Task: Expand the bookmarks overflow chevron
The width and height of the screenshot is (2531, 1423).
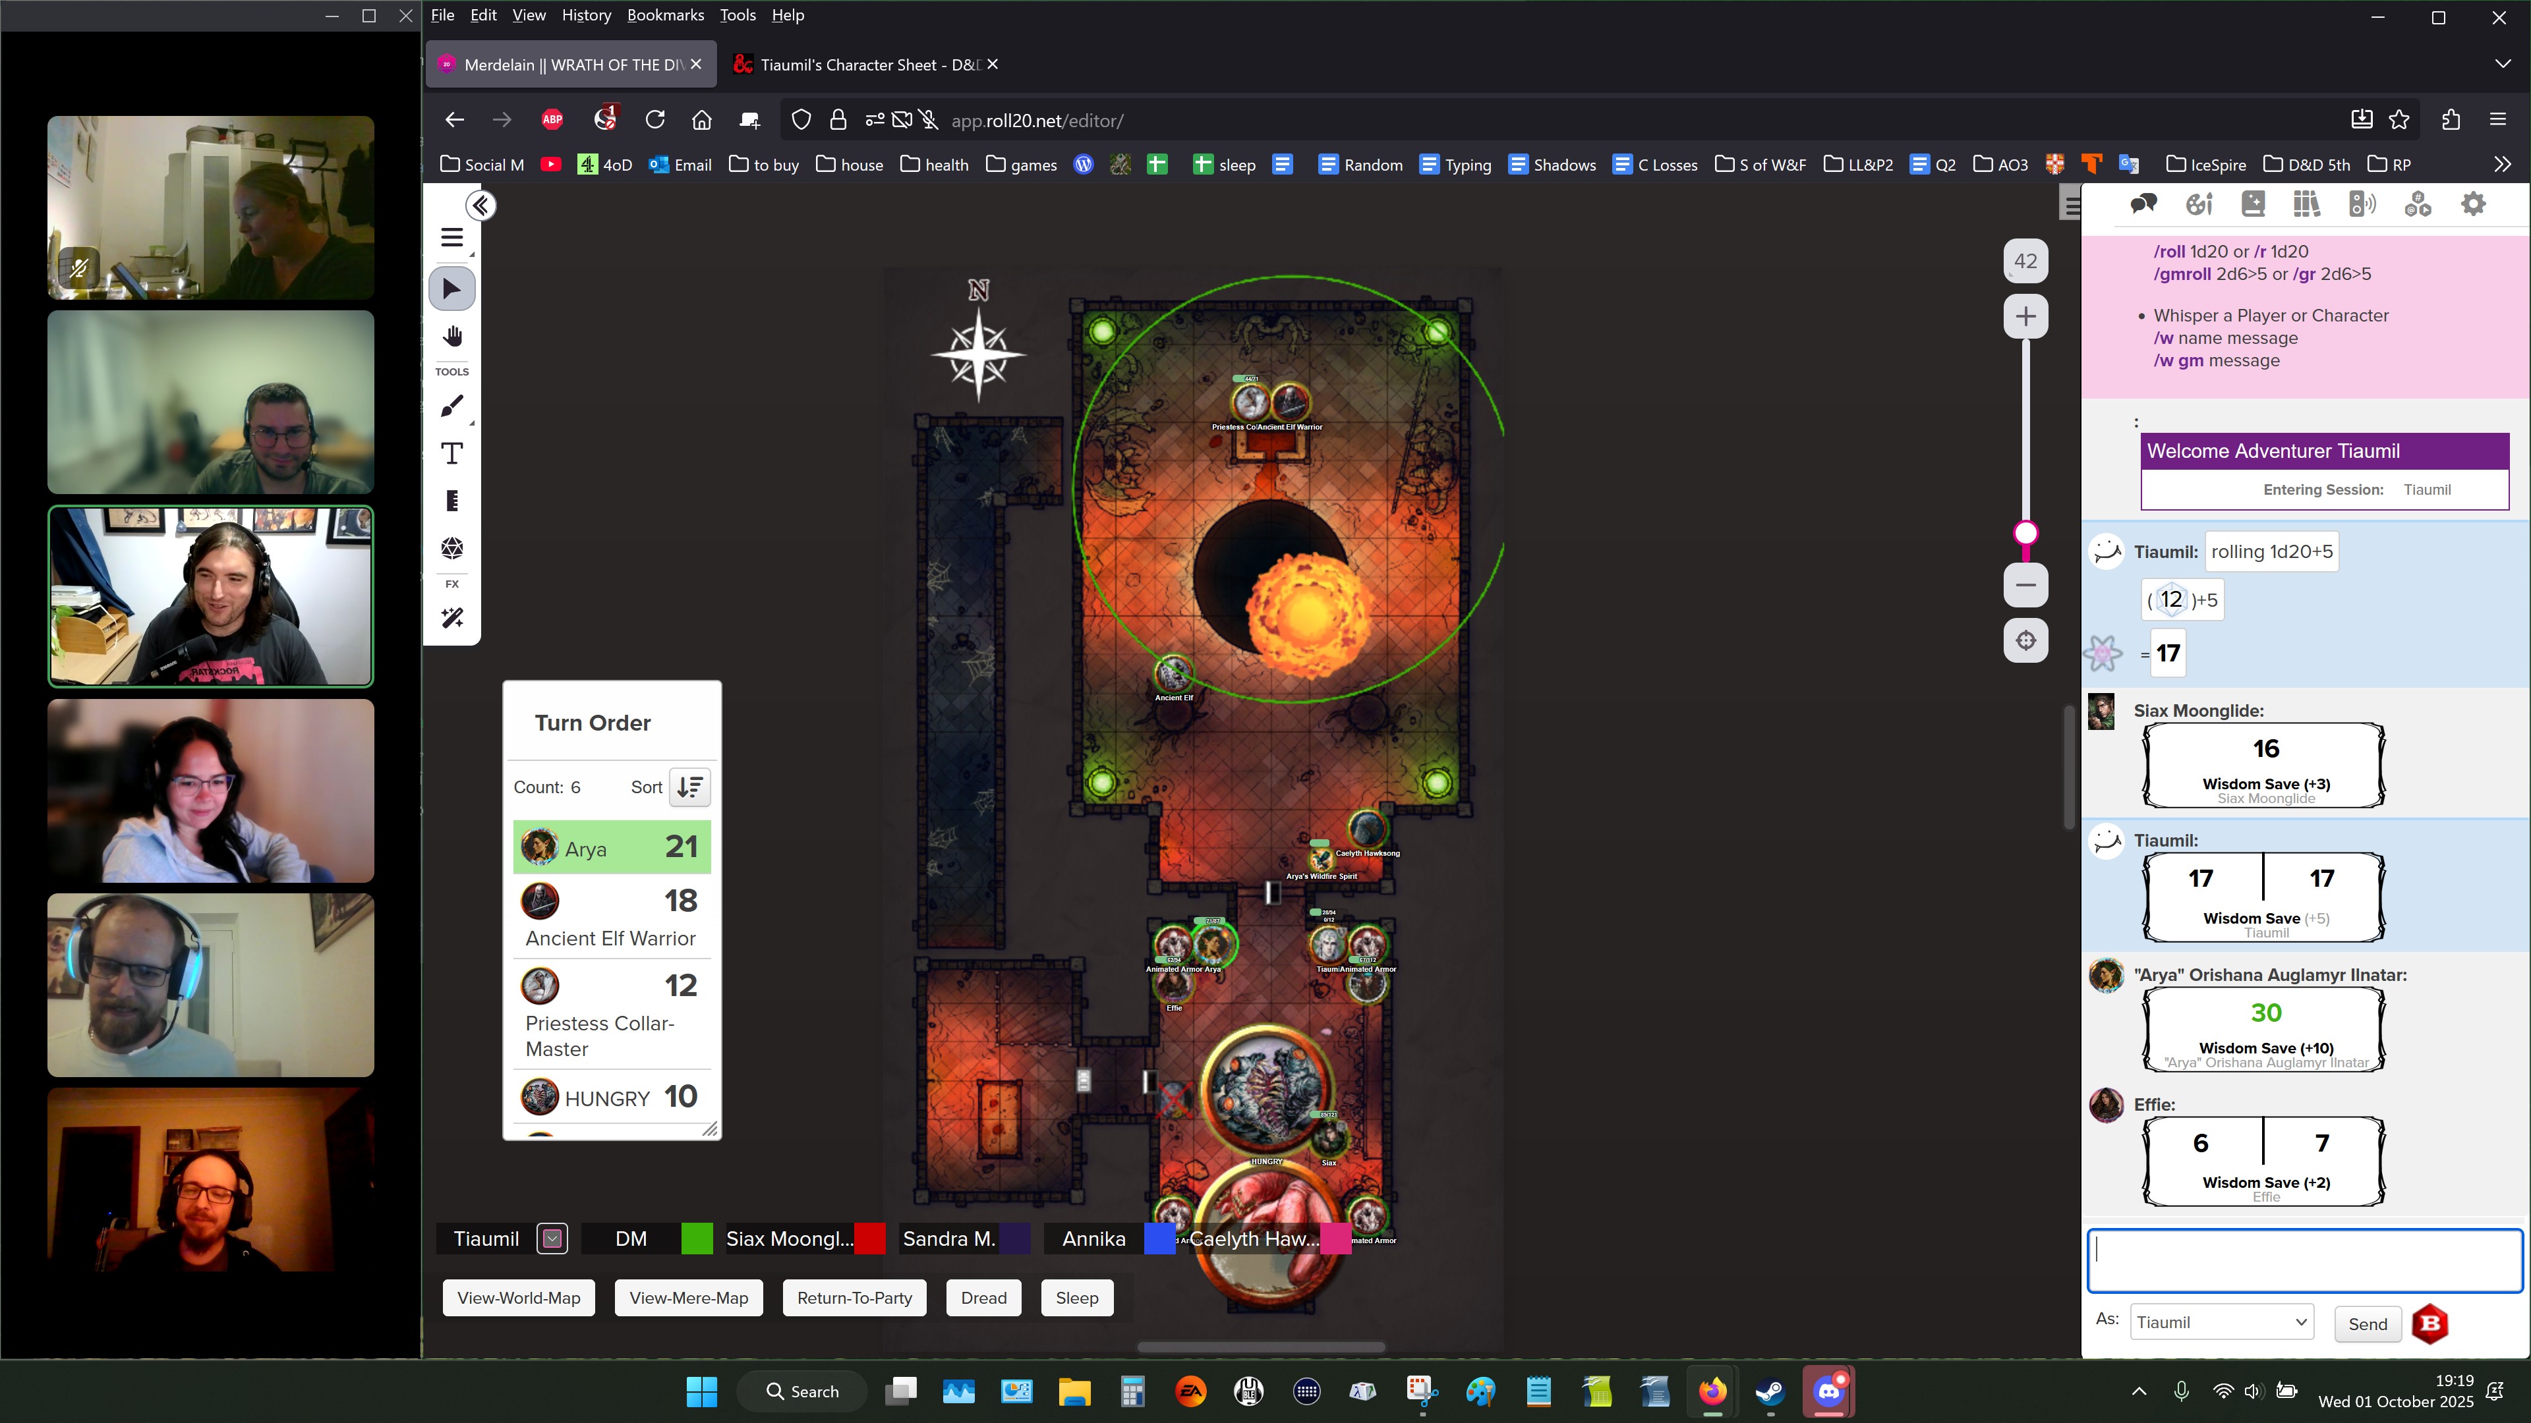Action: click(x=2501, y=164)
